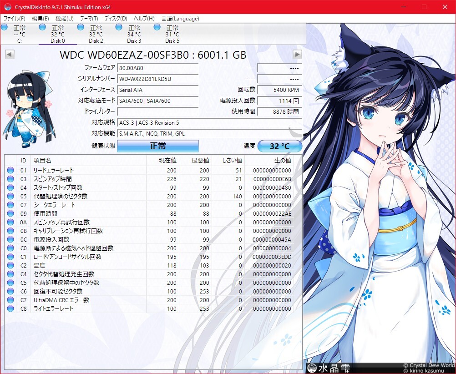The image size is (456, 374).
Task: Click status orb for 0A スピンアップ再試行回数
Action: coord(10,222)
